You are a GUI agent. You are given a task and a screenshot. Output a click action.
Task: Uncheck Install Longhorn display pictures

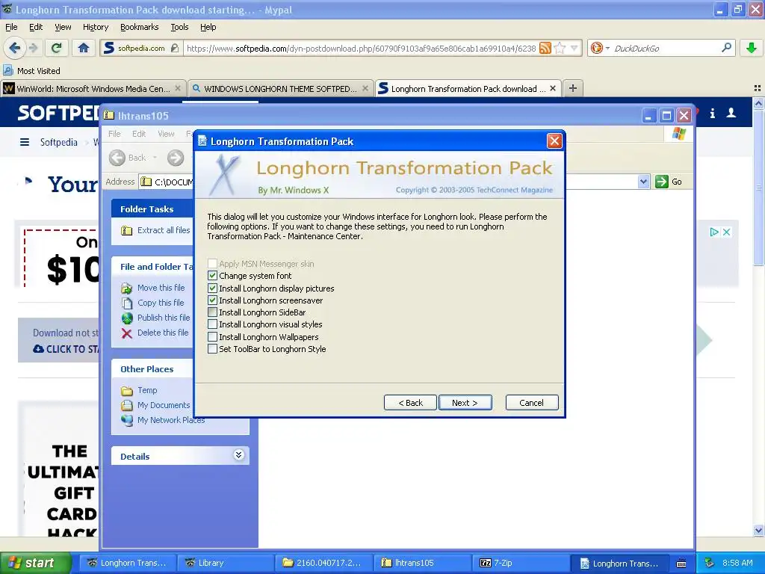tap(212, 288)
